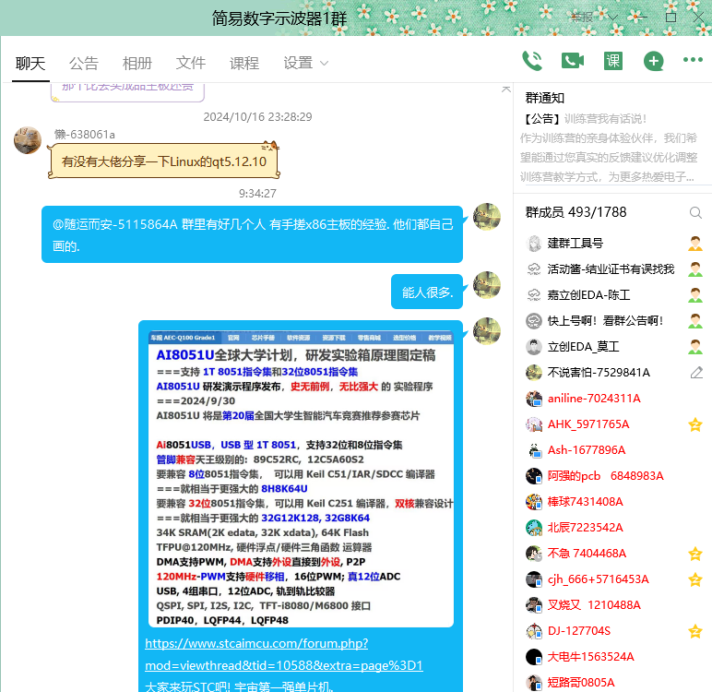Viewport: 712px width, 692px height.
Task: Click star badge beside AHK_5971765A
Action: click(695, 424)
